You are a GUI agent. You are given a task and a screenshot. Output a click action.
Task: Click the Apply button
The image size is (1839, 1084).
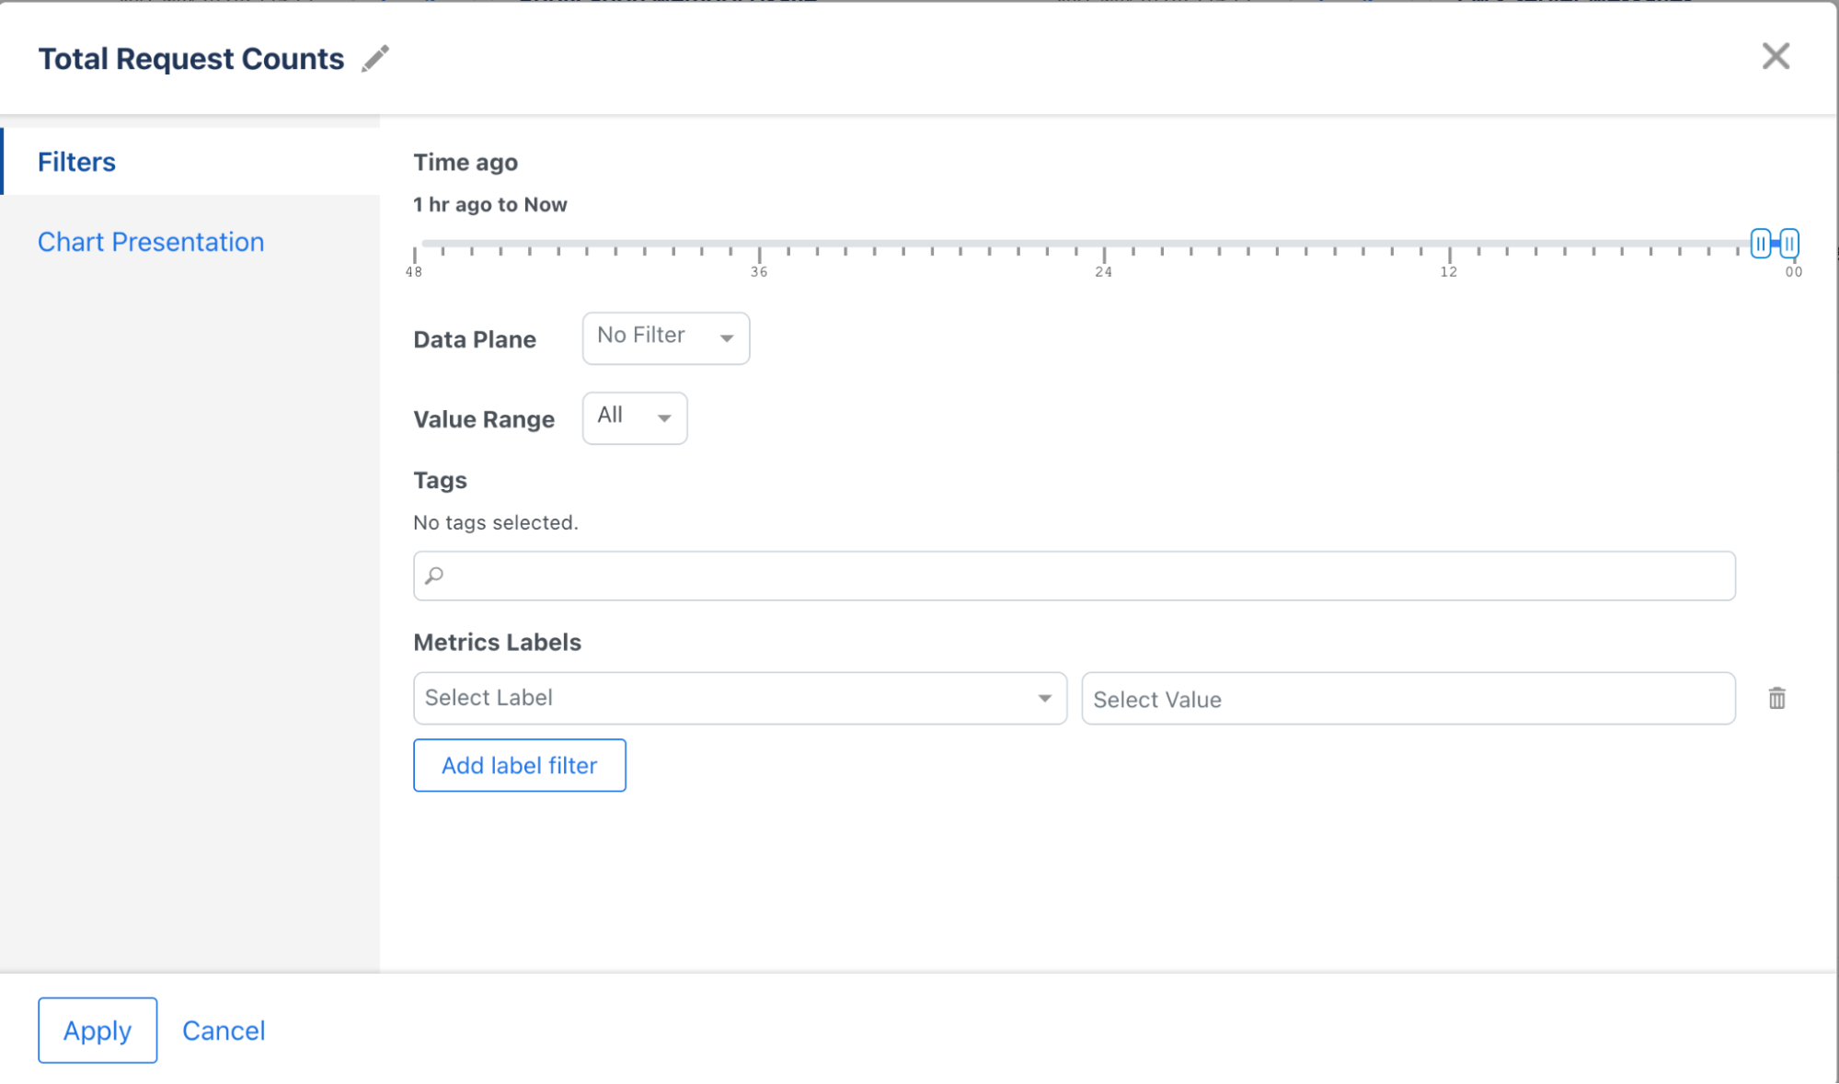click(98, 1030)
